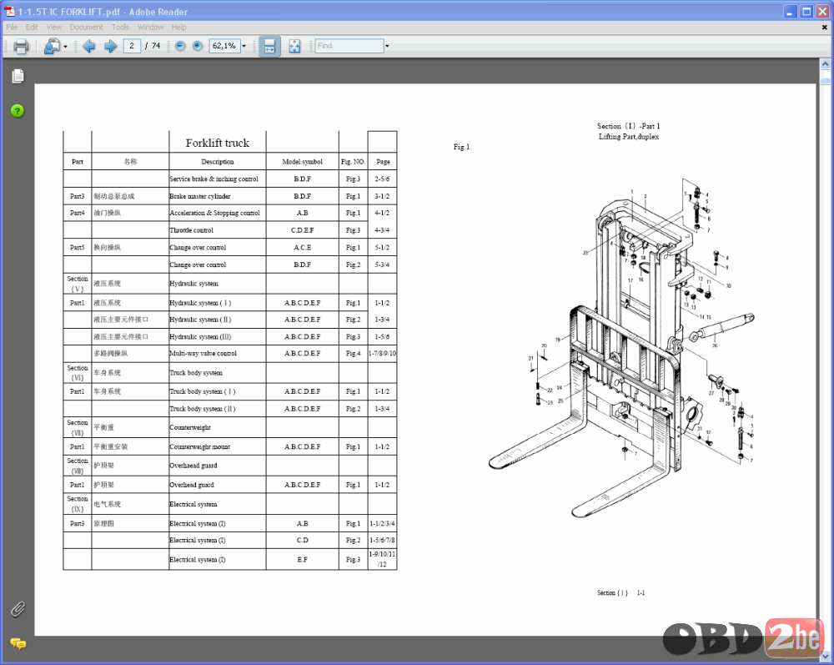Click the "Description" column header
Screen dimensions: 834x665
pos(217,162)
